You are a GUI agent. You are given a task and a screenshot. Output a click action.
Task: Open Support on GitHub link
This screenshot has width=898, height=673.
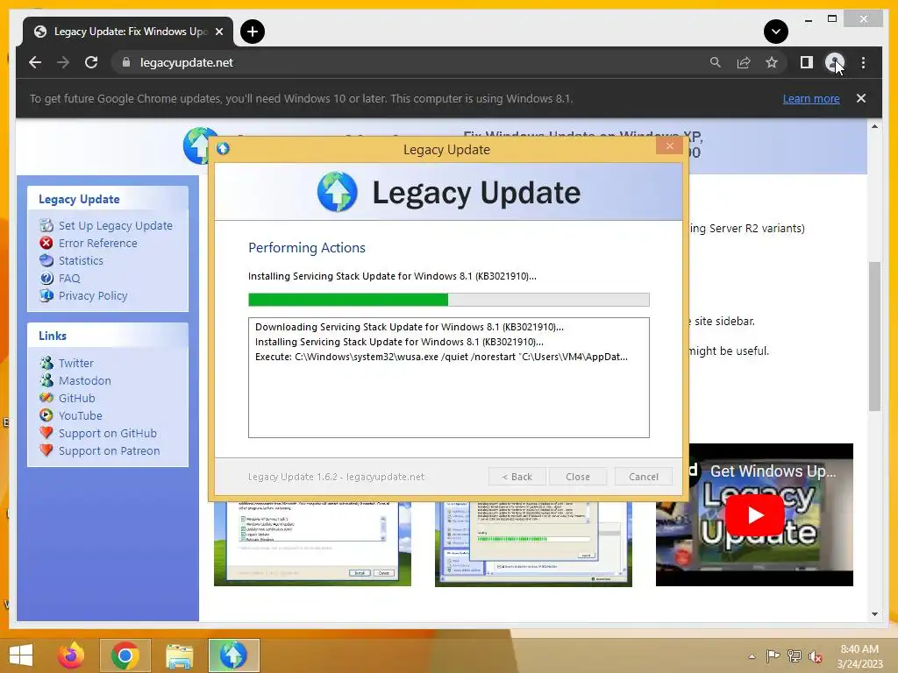[108, 433]
